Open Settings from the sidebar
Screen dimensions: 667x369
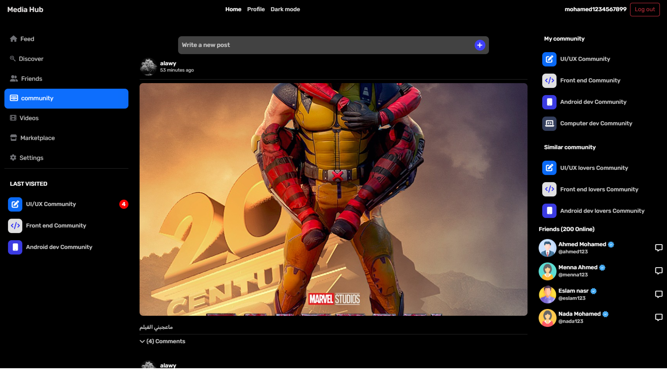tap(31, 158)
